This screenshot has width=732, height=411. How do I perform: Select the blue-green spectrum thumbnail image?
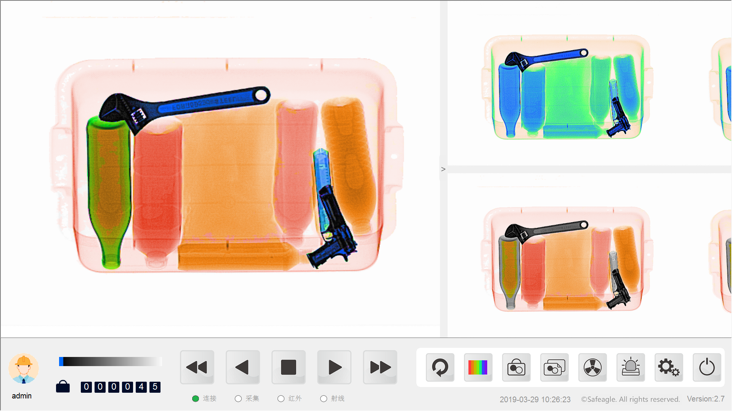pos(567,88)
